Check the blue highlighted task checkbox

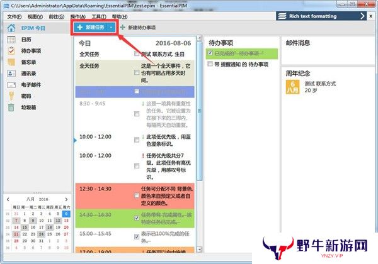[x=137, y=91]
